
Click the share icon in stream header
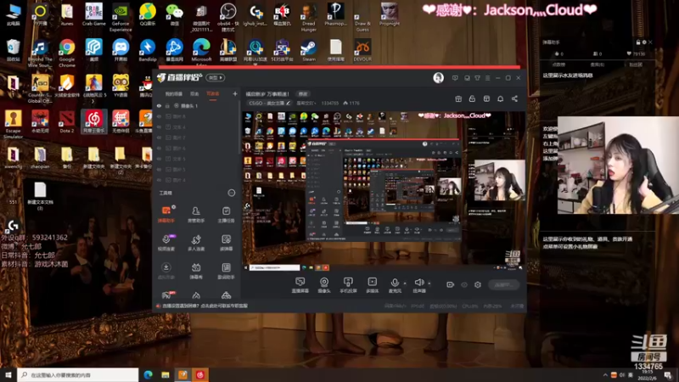(x=514, y=98)
